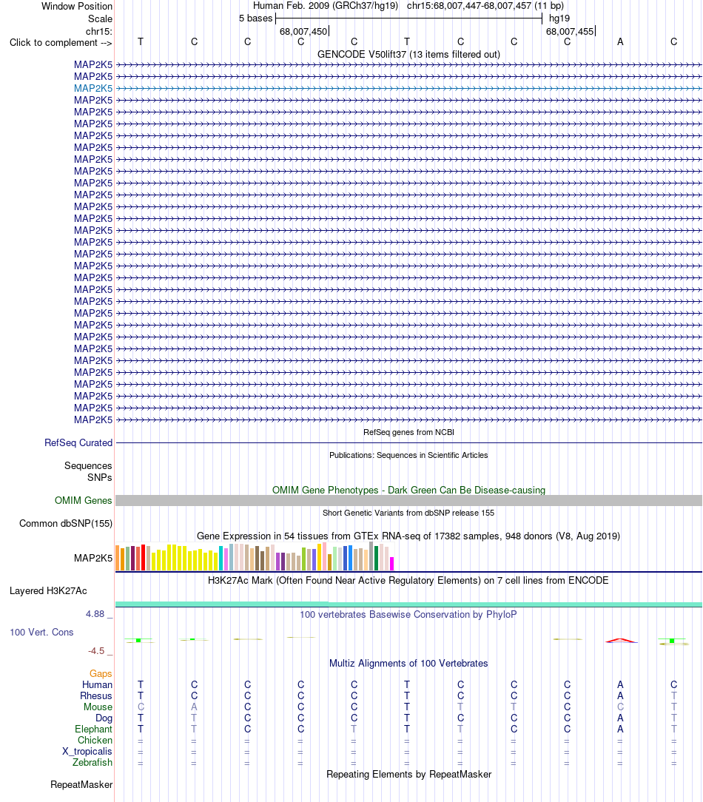The height and width of the screenshot is (802, 703).
Task: Open the H3K27Ac Mark ENCODE track title
Action: click(x=408, y=581)
